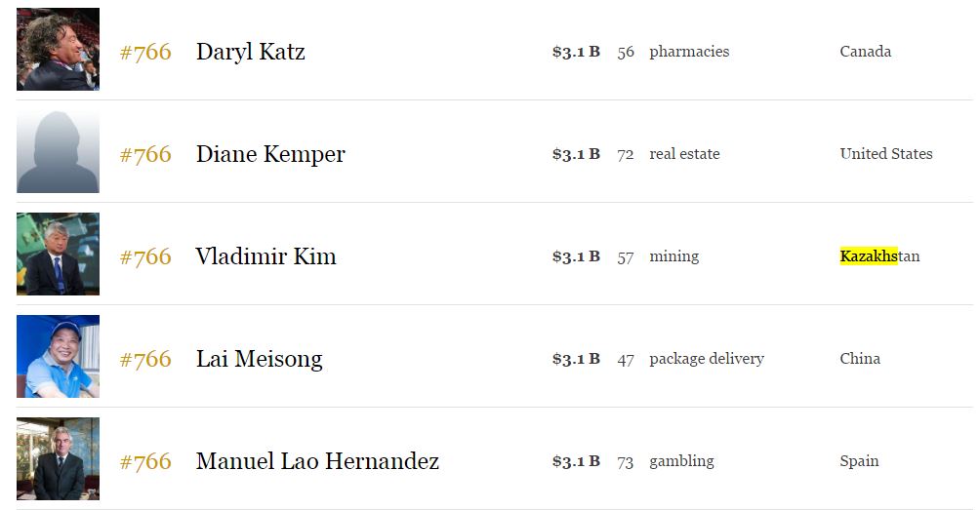Viewport: 979px width, 510px height.
Task: Click Diane Kemper placeholder silhouette image
Action: pos(58,151)
